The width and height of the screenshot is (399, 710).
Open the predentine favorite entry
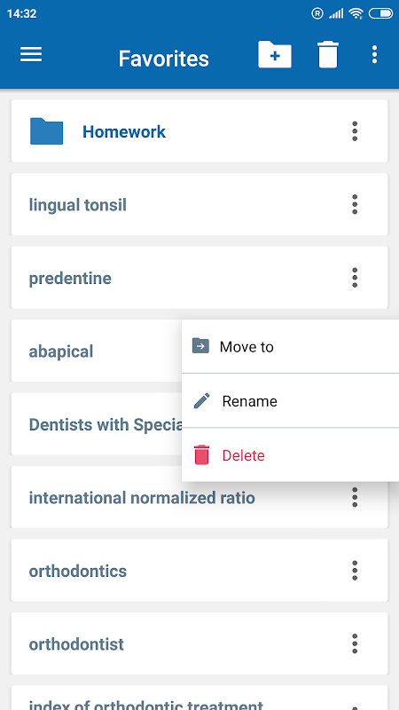pyautogui.click(x=199, y=278)
